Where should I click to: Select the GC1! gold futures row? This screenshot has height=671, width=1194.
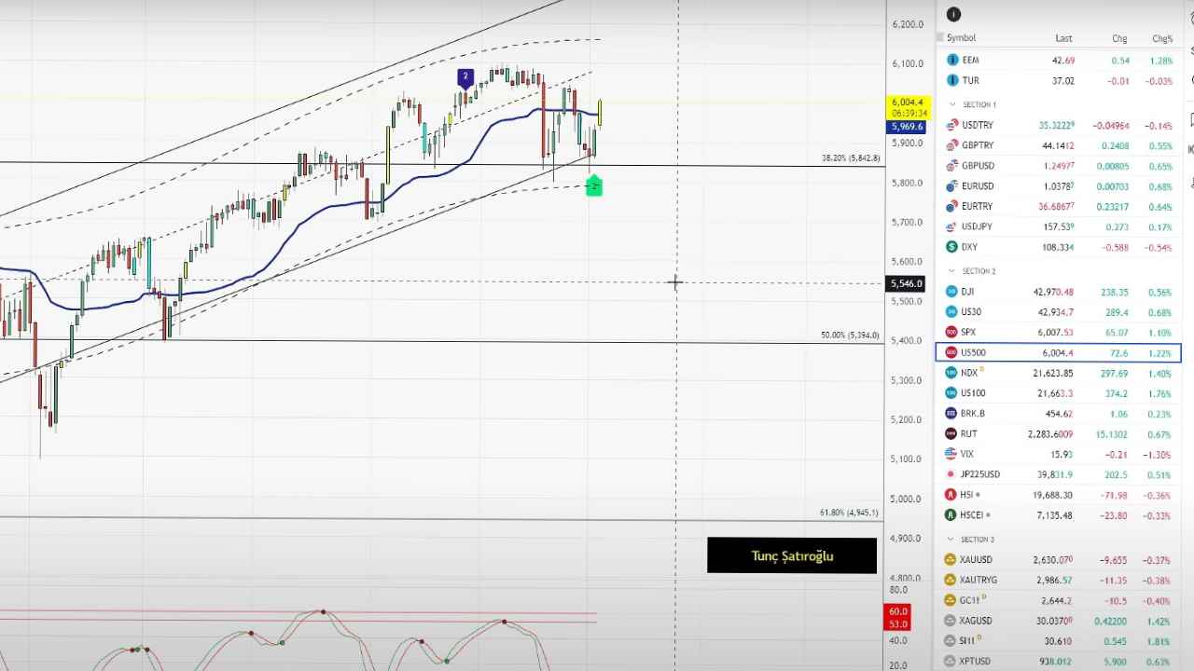tap(1058, 600)
